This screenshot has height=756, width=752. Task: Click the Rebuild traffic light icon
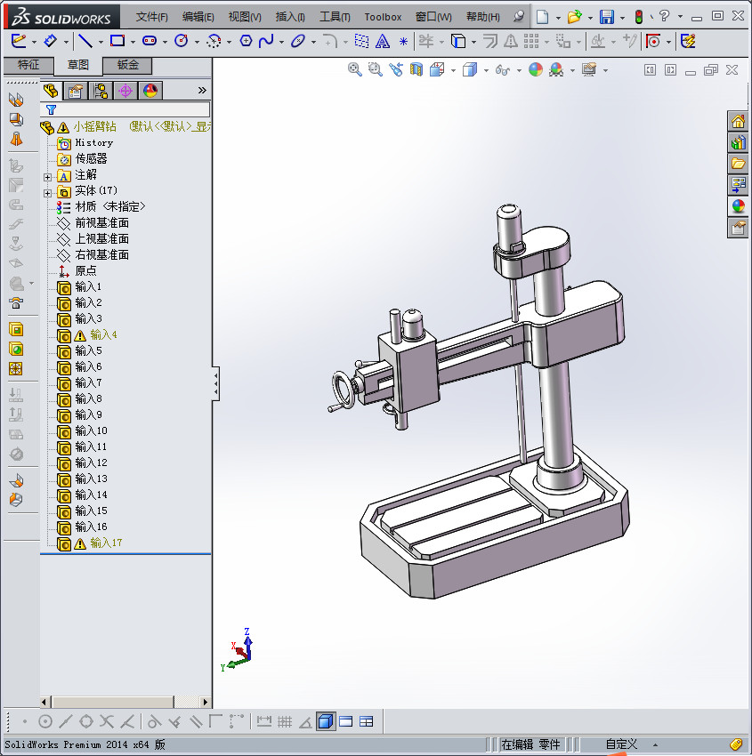click(x=638, y=17)
